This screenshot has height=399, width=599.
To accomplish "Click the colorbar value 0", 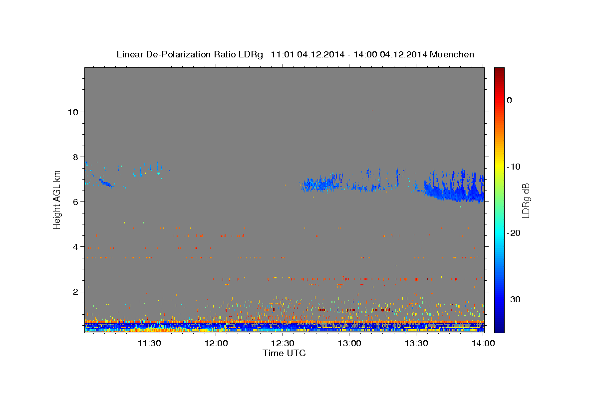I will (x=510, y=100).
